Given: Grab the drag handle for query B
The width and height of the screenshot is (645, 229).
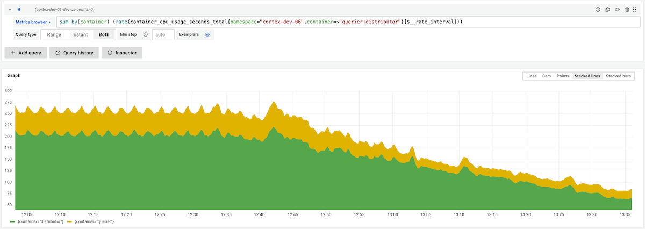Looking at the screenshot, I should coord(636,10).
